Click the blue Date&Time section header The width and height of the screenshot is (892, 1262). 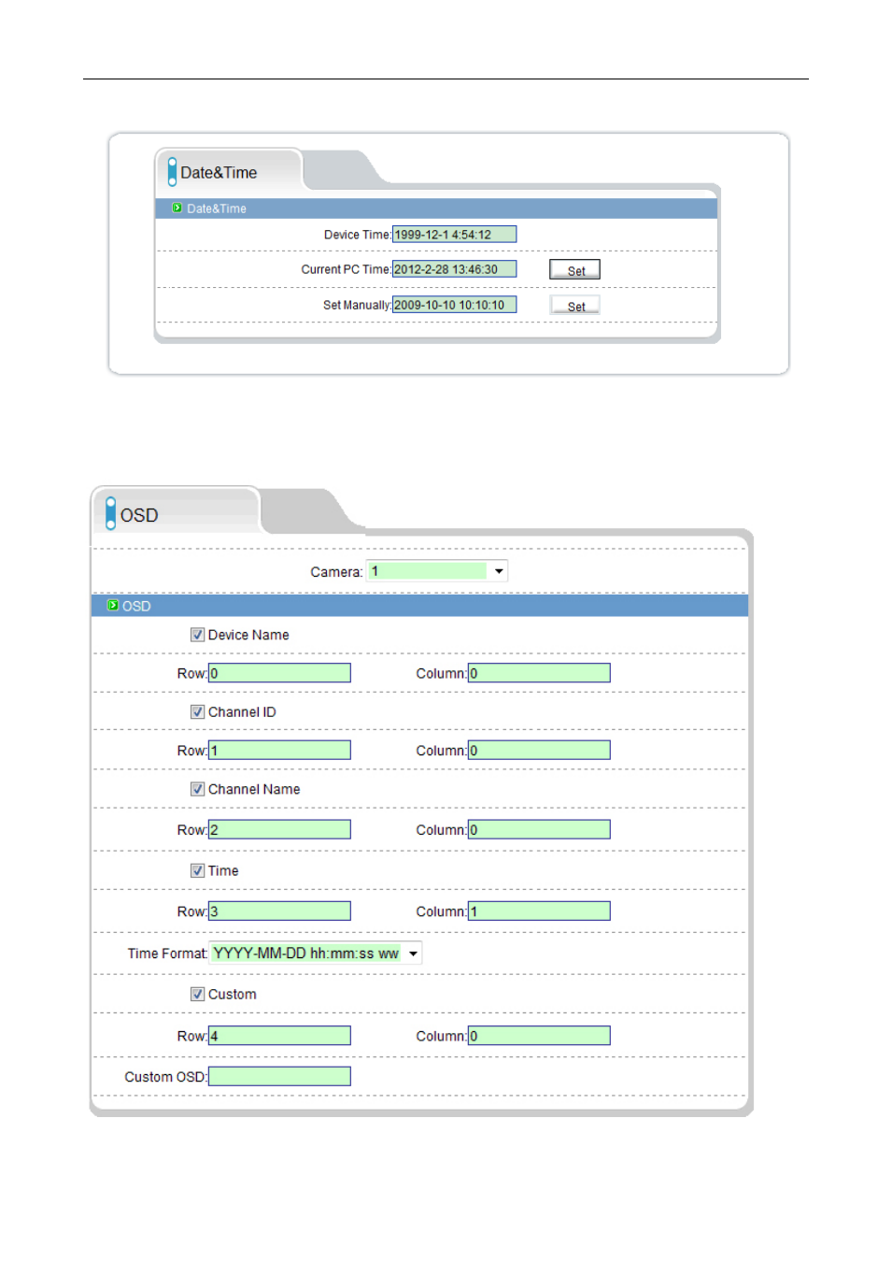pos(436,208)
